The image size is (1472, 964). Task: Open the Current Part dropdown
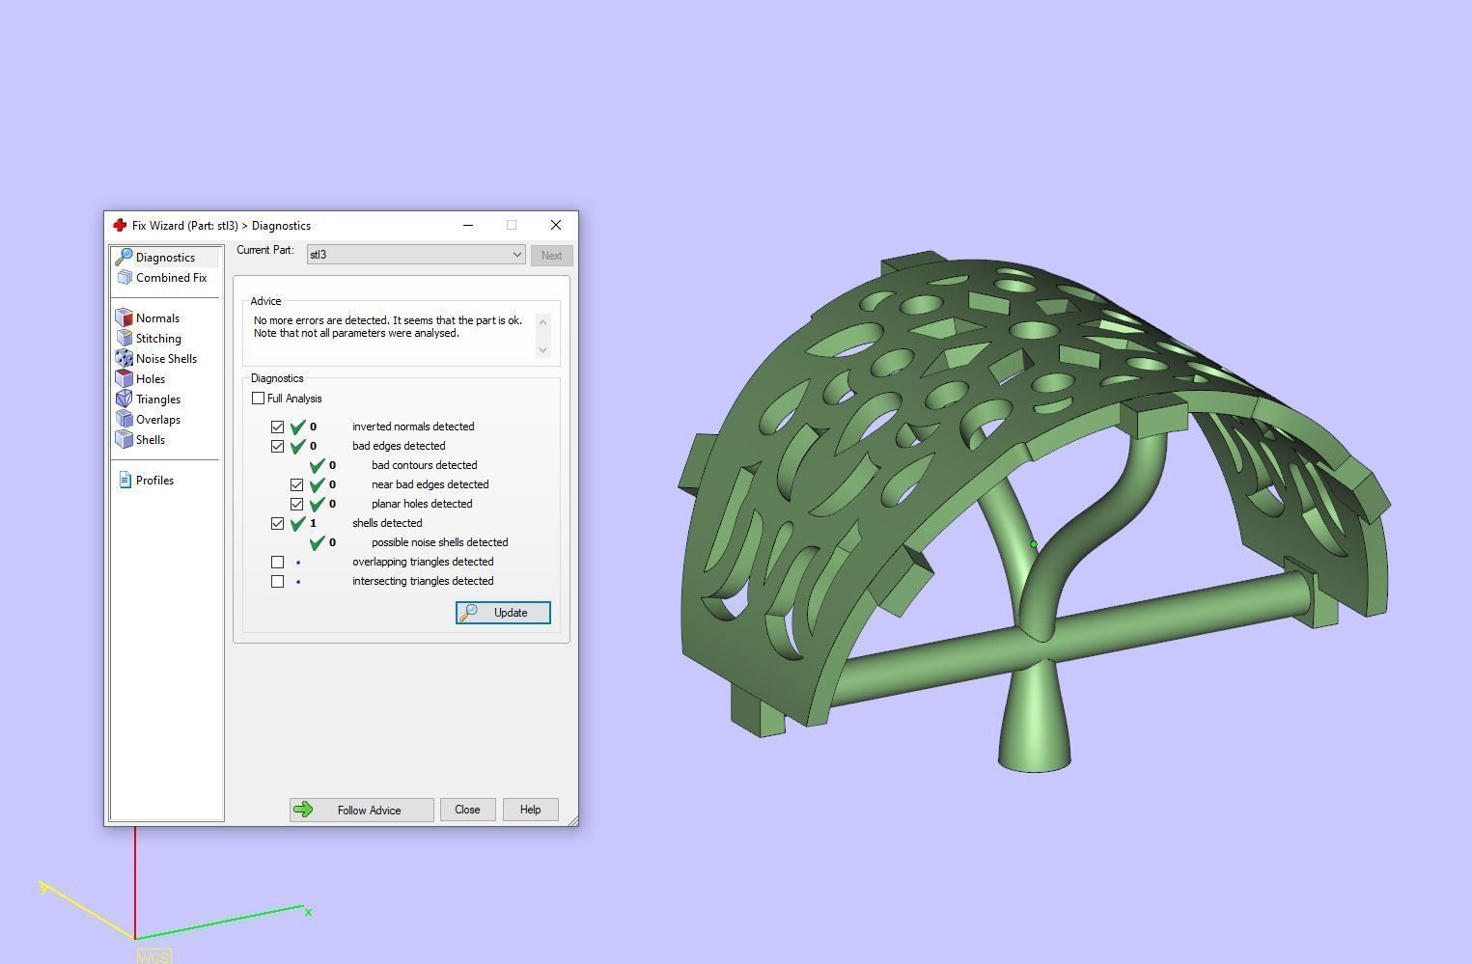point(416,255)
